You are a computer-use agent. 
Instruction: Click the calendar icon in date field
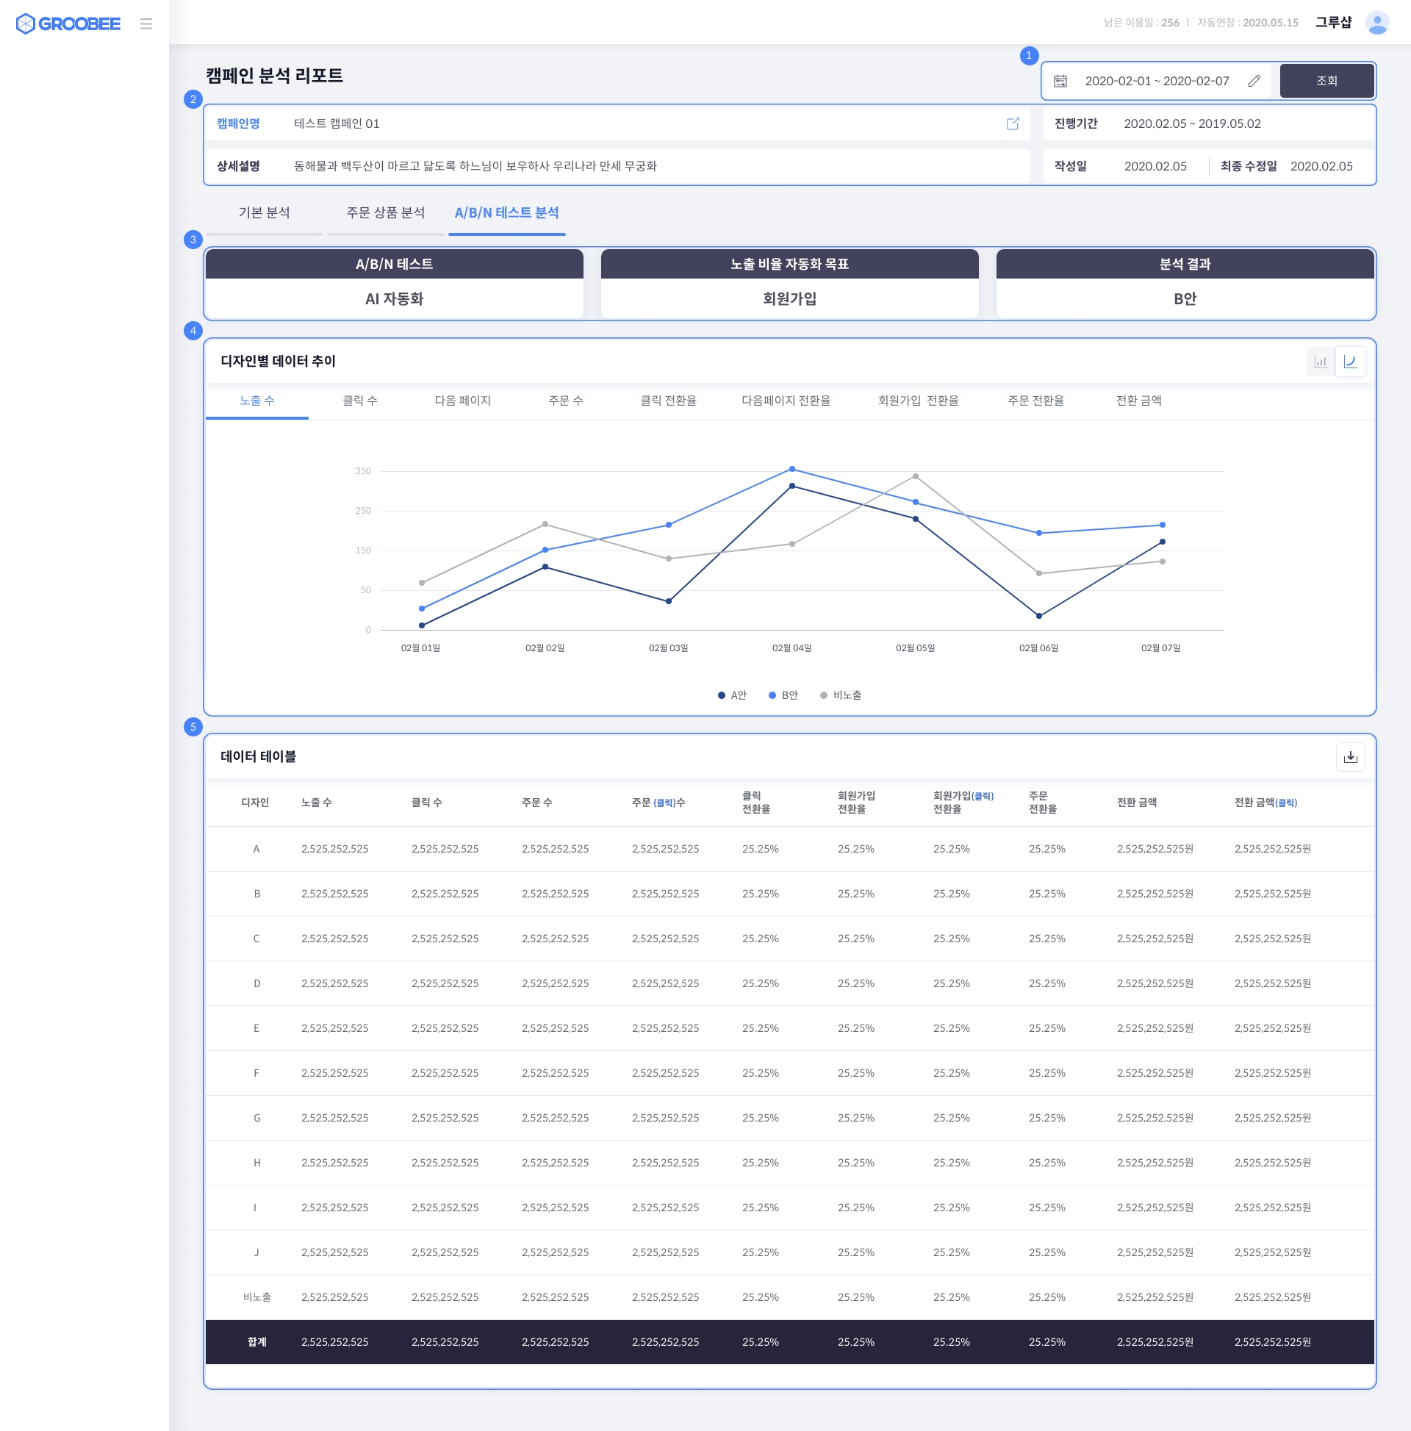(x=1060, y=81)
